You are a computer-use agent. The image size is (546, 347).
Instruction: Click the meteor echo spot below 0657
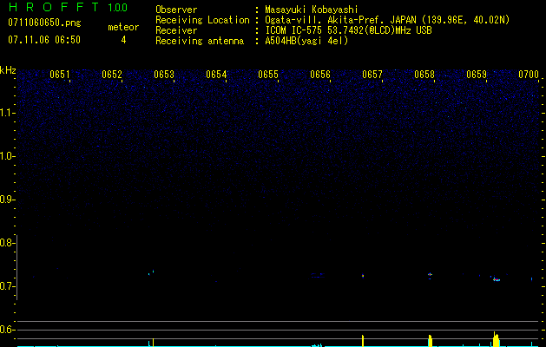point(363,276)
